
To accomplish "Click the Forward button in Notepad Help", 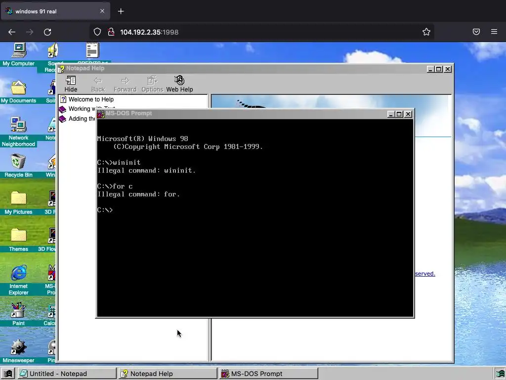I will click(x=125, y=84).
